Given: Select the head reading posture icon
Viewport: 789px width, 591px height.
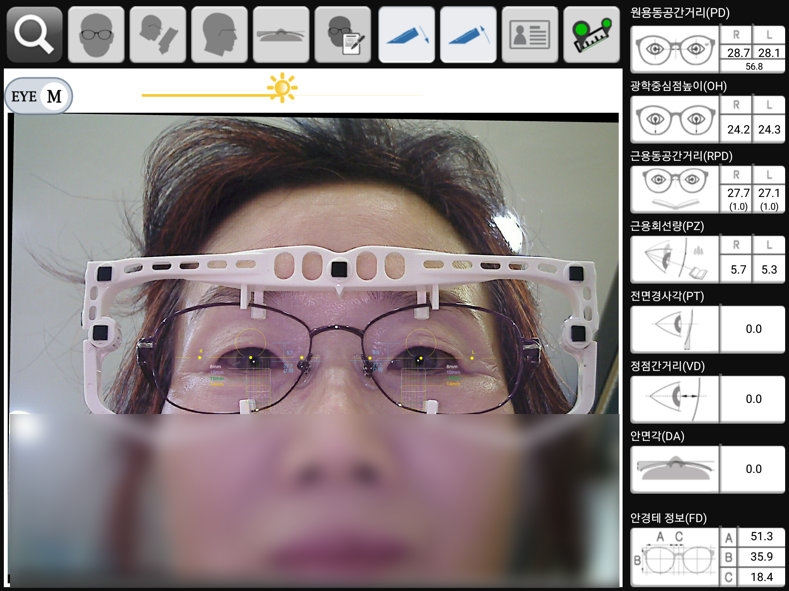Looking at the screenshot, I should coord(158,35).
